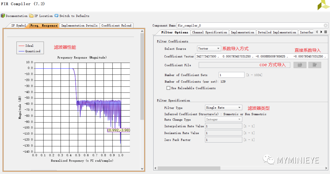The width and height of the screenshot is (330, 174).
Task: Open the tab list menu icon
Action: point(326,32)
